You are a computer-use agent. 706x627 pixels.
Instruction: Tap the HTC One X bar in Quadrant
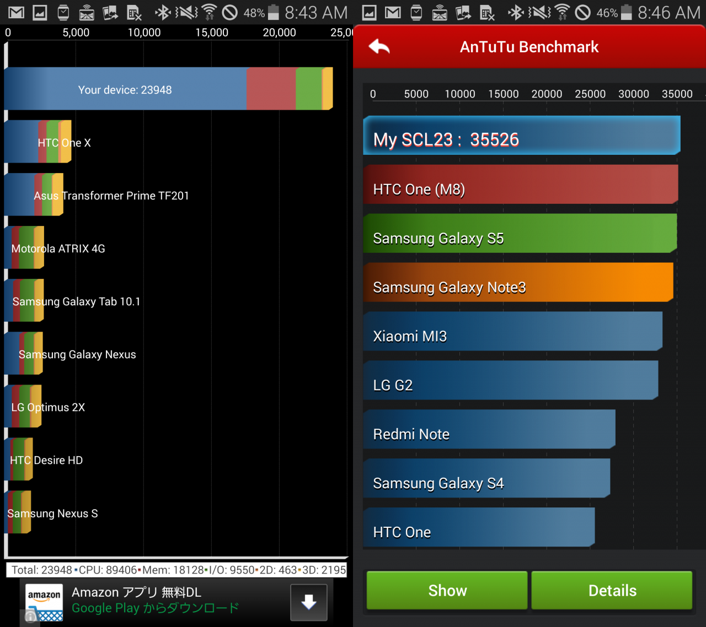(38, 142)
